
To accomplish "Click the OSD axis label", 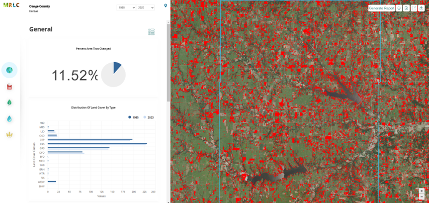I will click(x=42, y=136).
